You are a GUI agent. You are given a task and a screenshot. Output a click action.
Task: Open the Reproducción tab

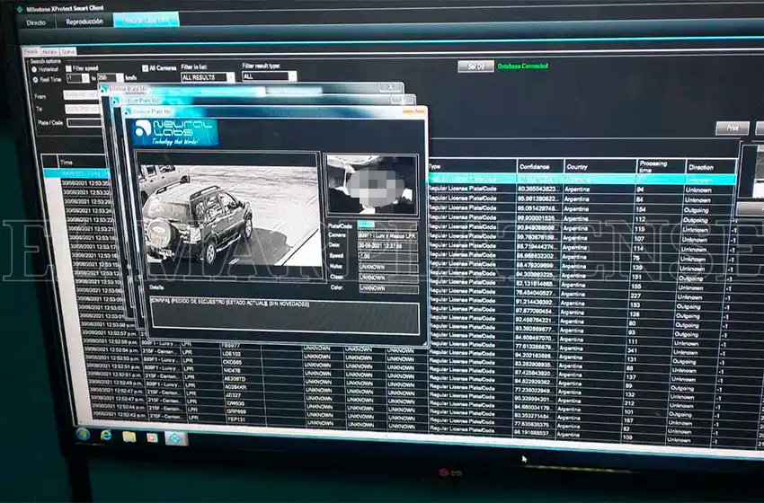[x=84, y=21]
